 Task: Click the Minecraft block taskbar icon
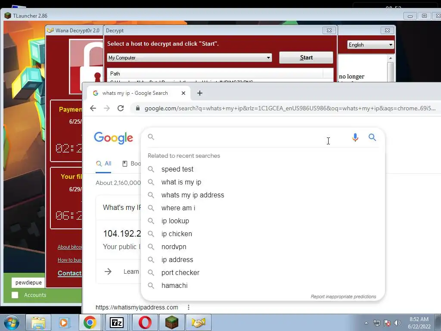[171, 322]
